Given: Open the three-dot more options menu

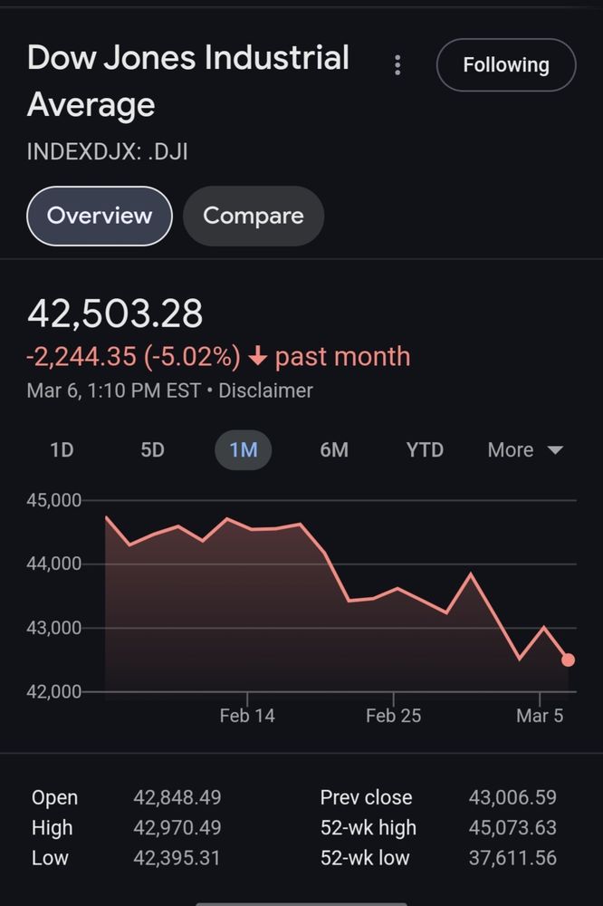Looking at the screenshot, I should (x=397, y=65).
